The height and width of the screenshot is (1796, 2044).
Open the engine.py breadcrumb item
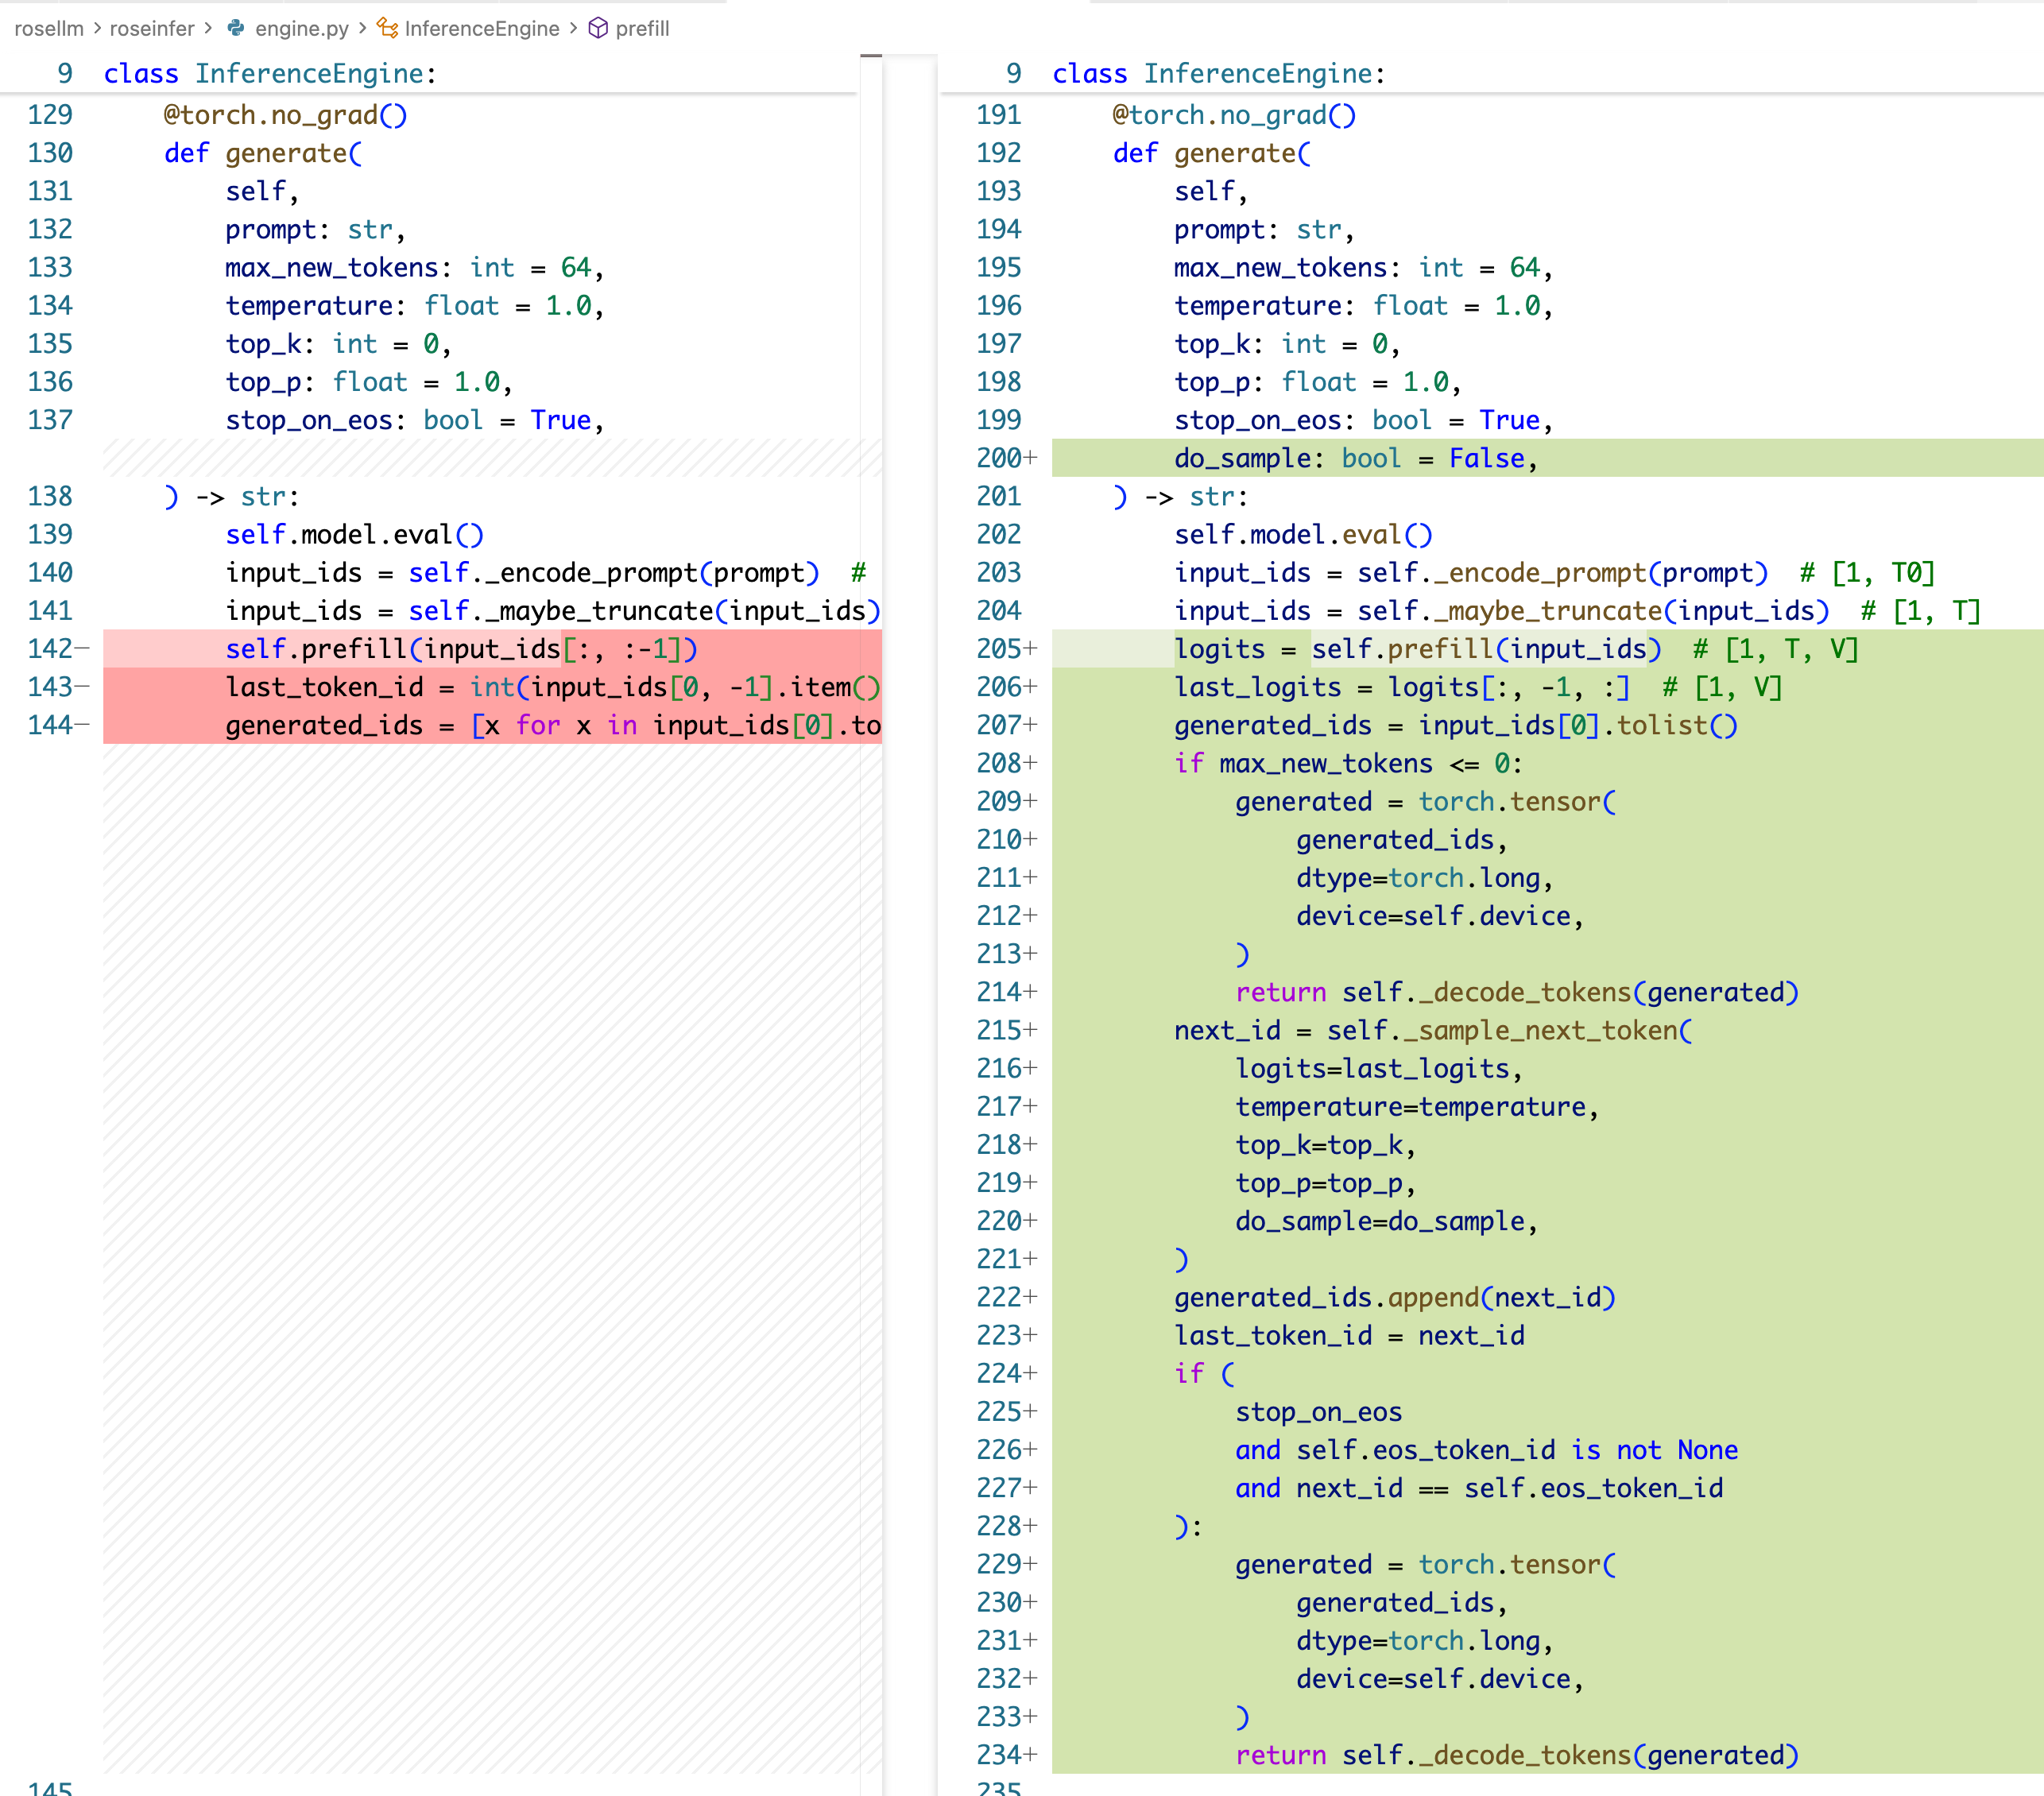301,28
